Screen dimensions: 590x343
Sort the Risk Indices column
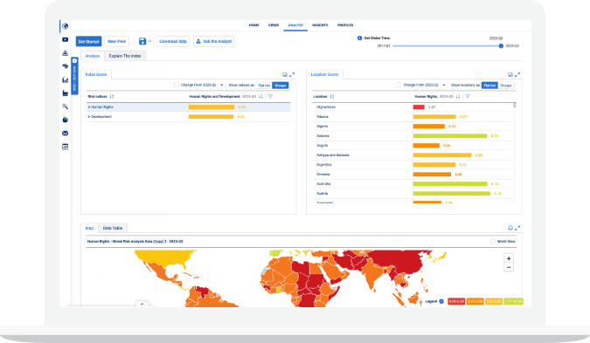[x=111, y=97]
